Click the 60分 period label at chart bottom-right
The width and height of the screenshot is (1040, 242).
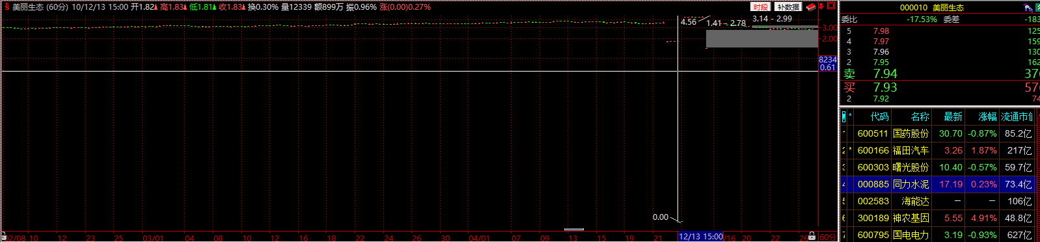point(827,237)
